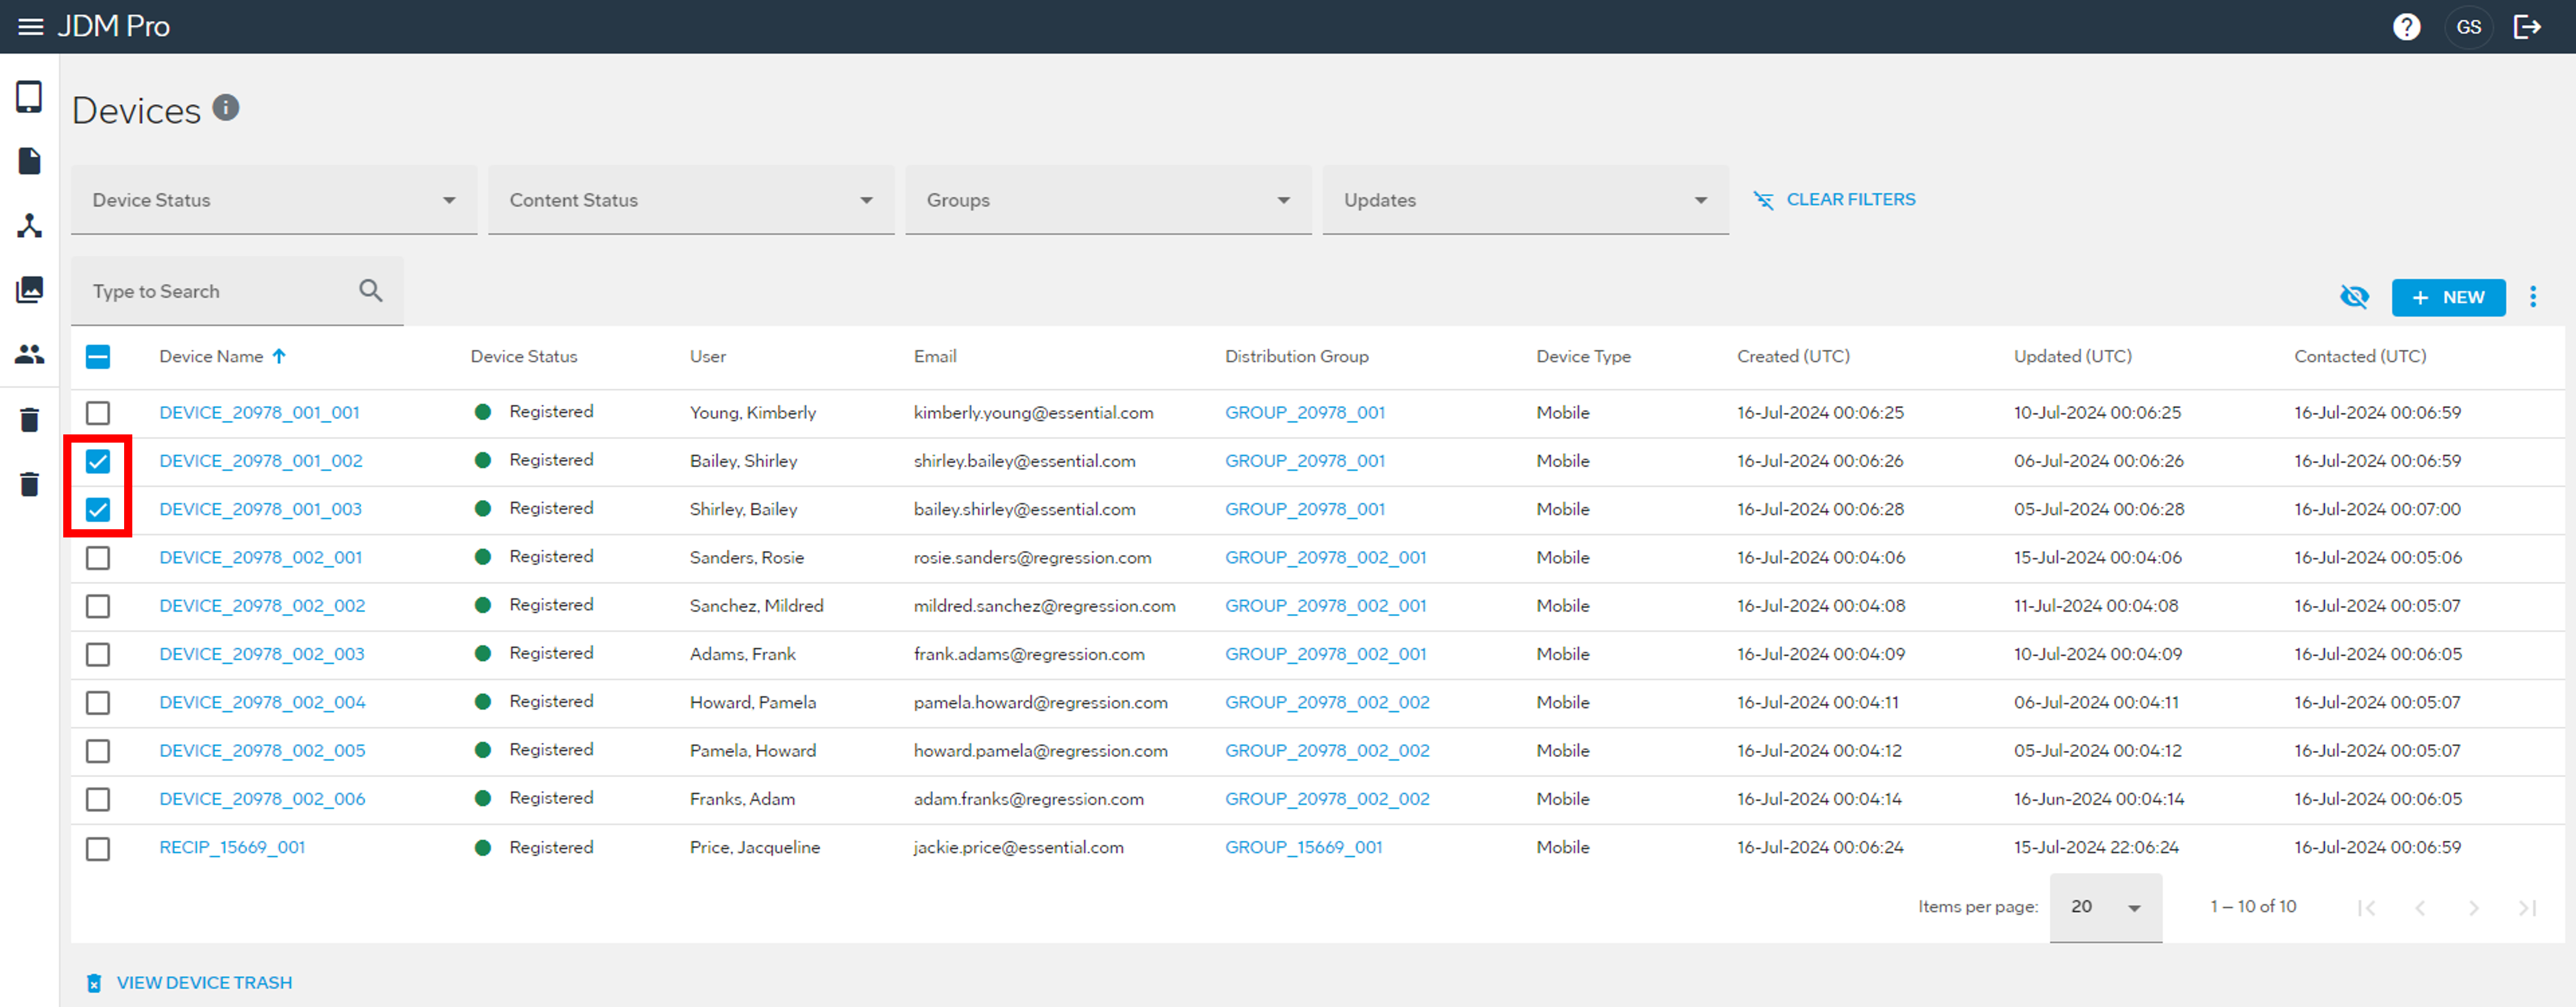Screen dimensions: 2576x1007
Task: Sort by Contacted (UTC) column header
Action: pyautogui.click(x=2360, y=356)
